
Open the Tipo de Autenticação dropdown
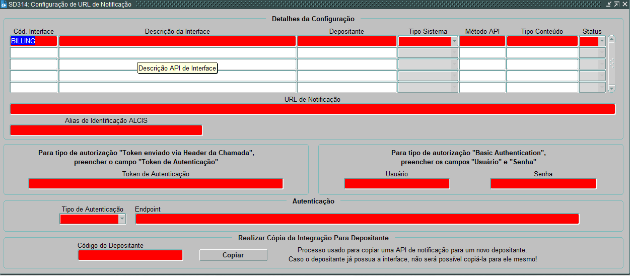[x=121, y=219]
